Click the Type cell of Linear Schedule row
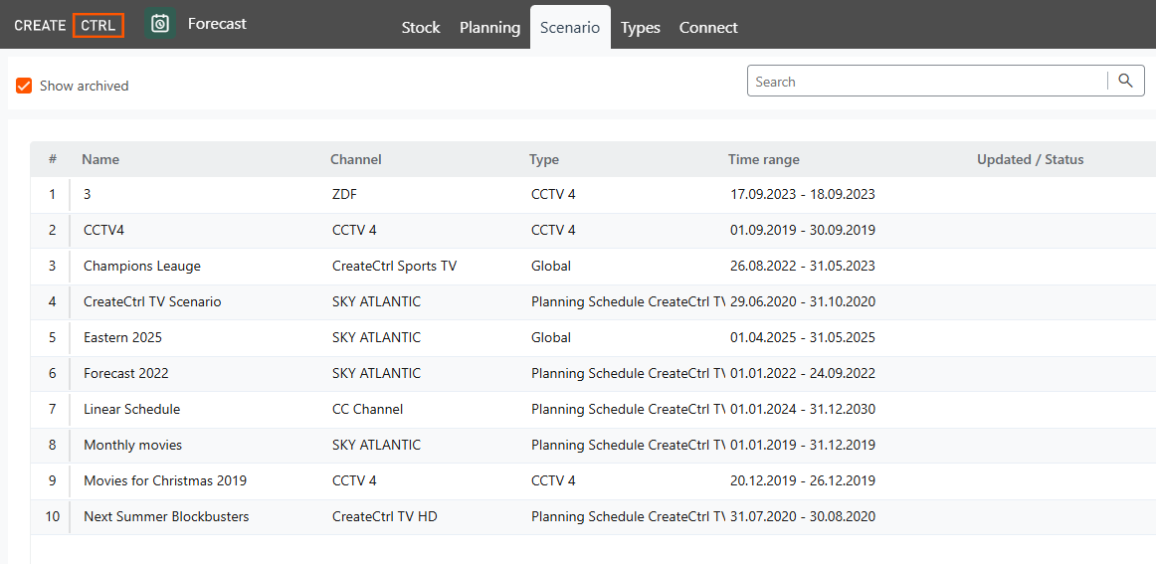 [628, 409]
